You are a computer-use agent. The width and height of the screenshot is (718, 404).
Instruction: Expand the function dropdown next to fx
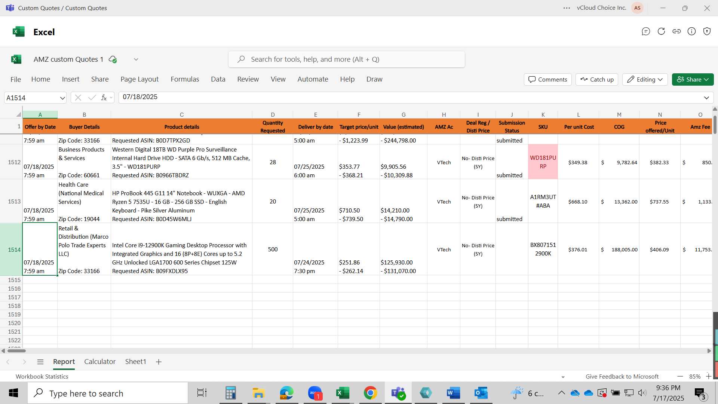tap(111, 98)
